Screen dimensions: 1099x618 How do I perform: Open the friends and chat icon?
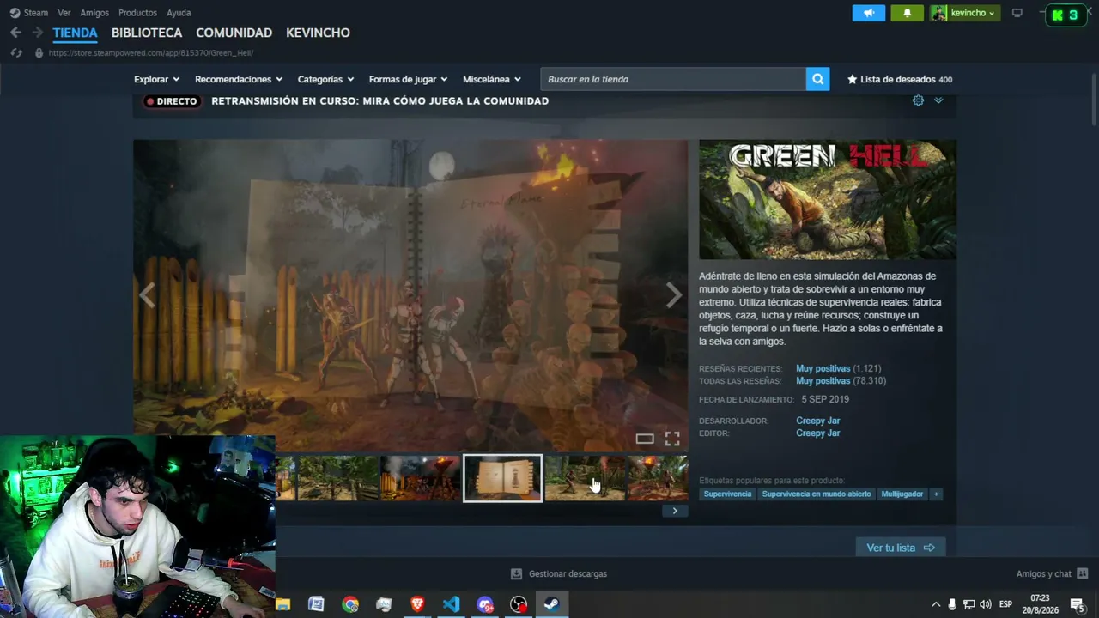[x=1082, y=573]
